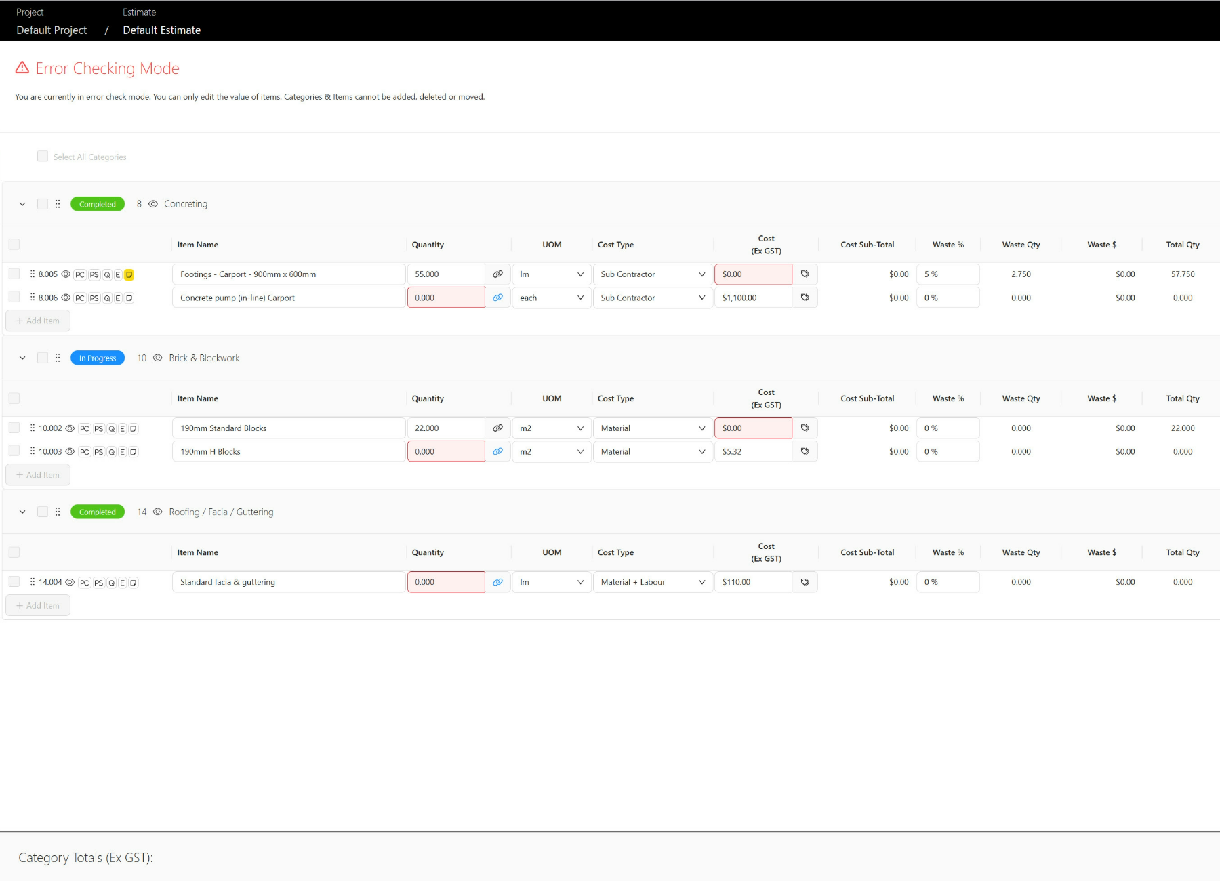
Task: Click Add Item under the Concreting category
Action: [x=38, y=320]
